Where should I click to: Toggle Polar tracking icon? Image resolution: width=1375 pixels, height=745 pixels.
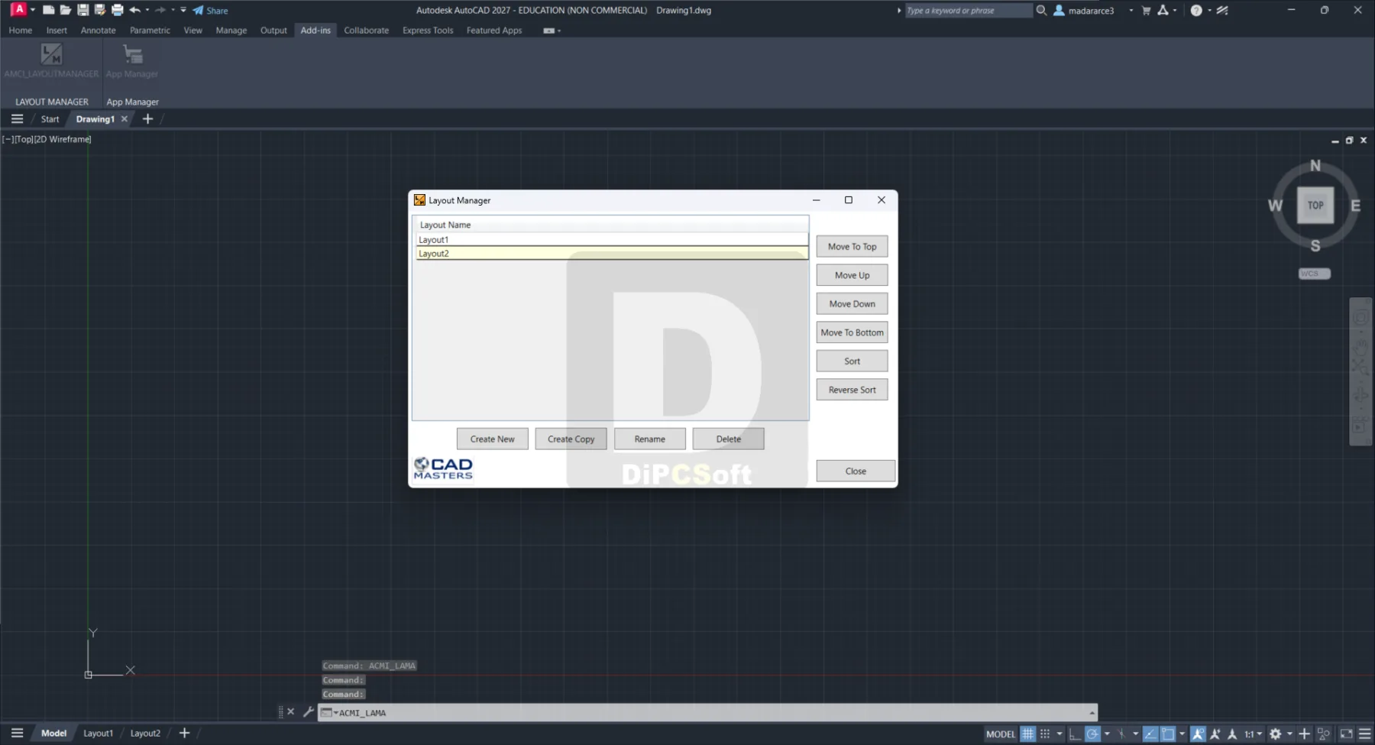[1092, 734]
